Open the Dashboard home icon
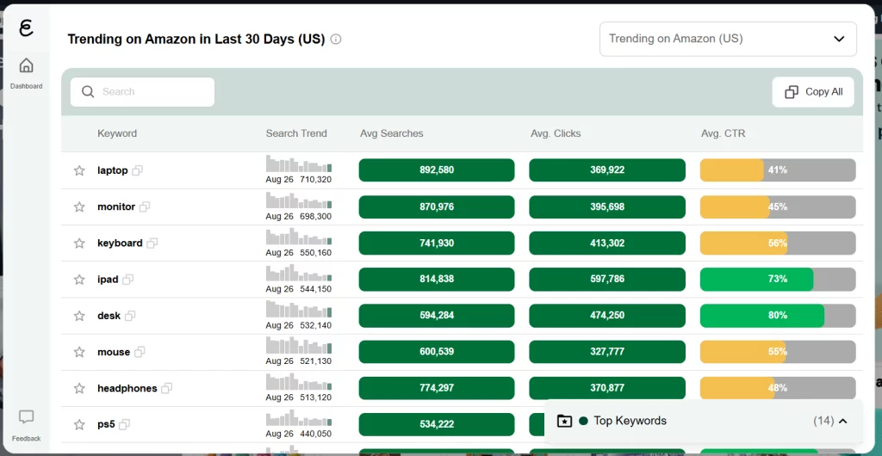Viewport: 882px width, 456px height. (x=26, y=65)
